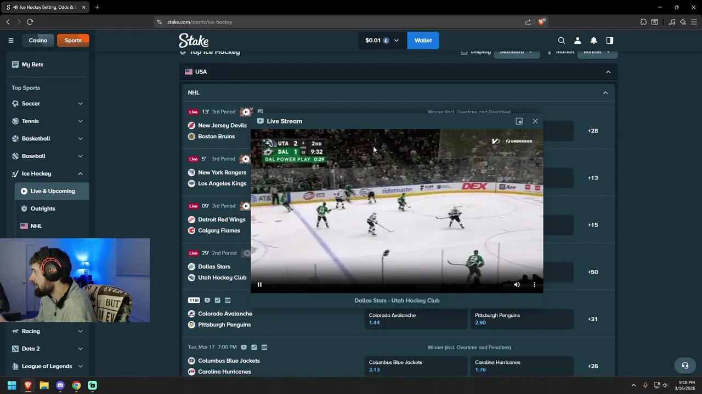Mute the live stream volume
Screen dimensions: 702x394
(x=517, y=285)
